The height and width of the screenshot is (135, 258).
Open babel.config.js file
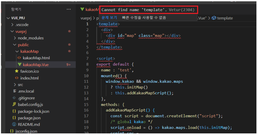30,105
